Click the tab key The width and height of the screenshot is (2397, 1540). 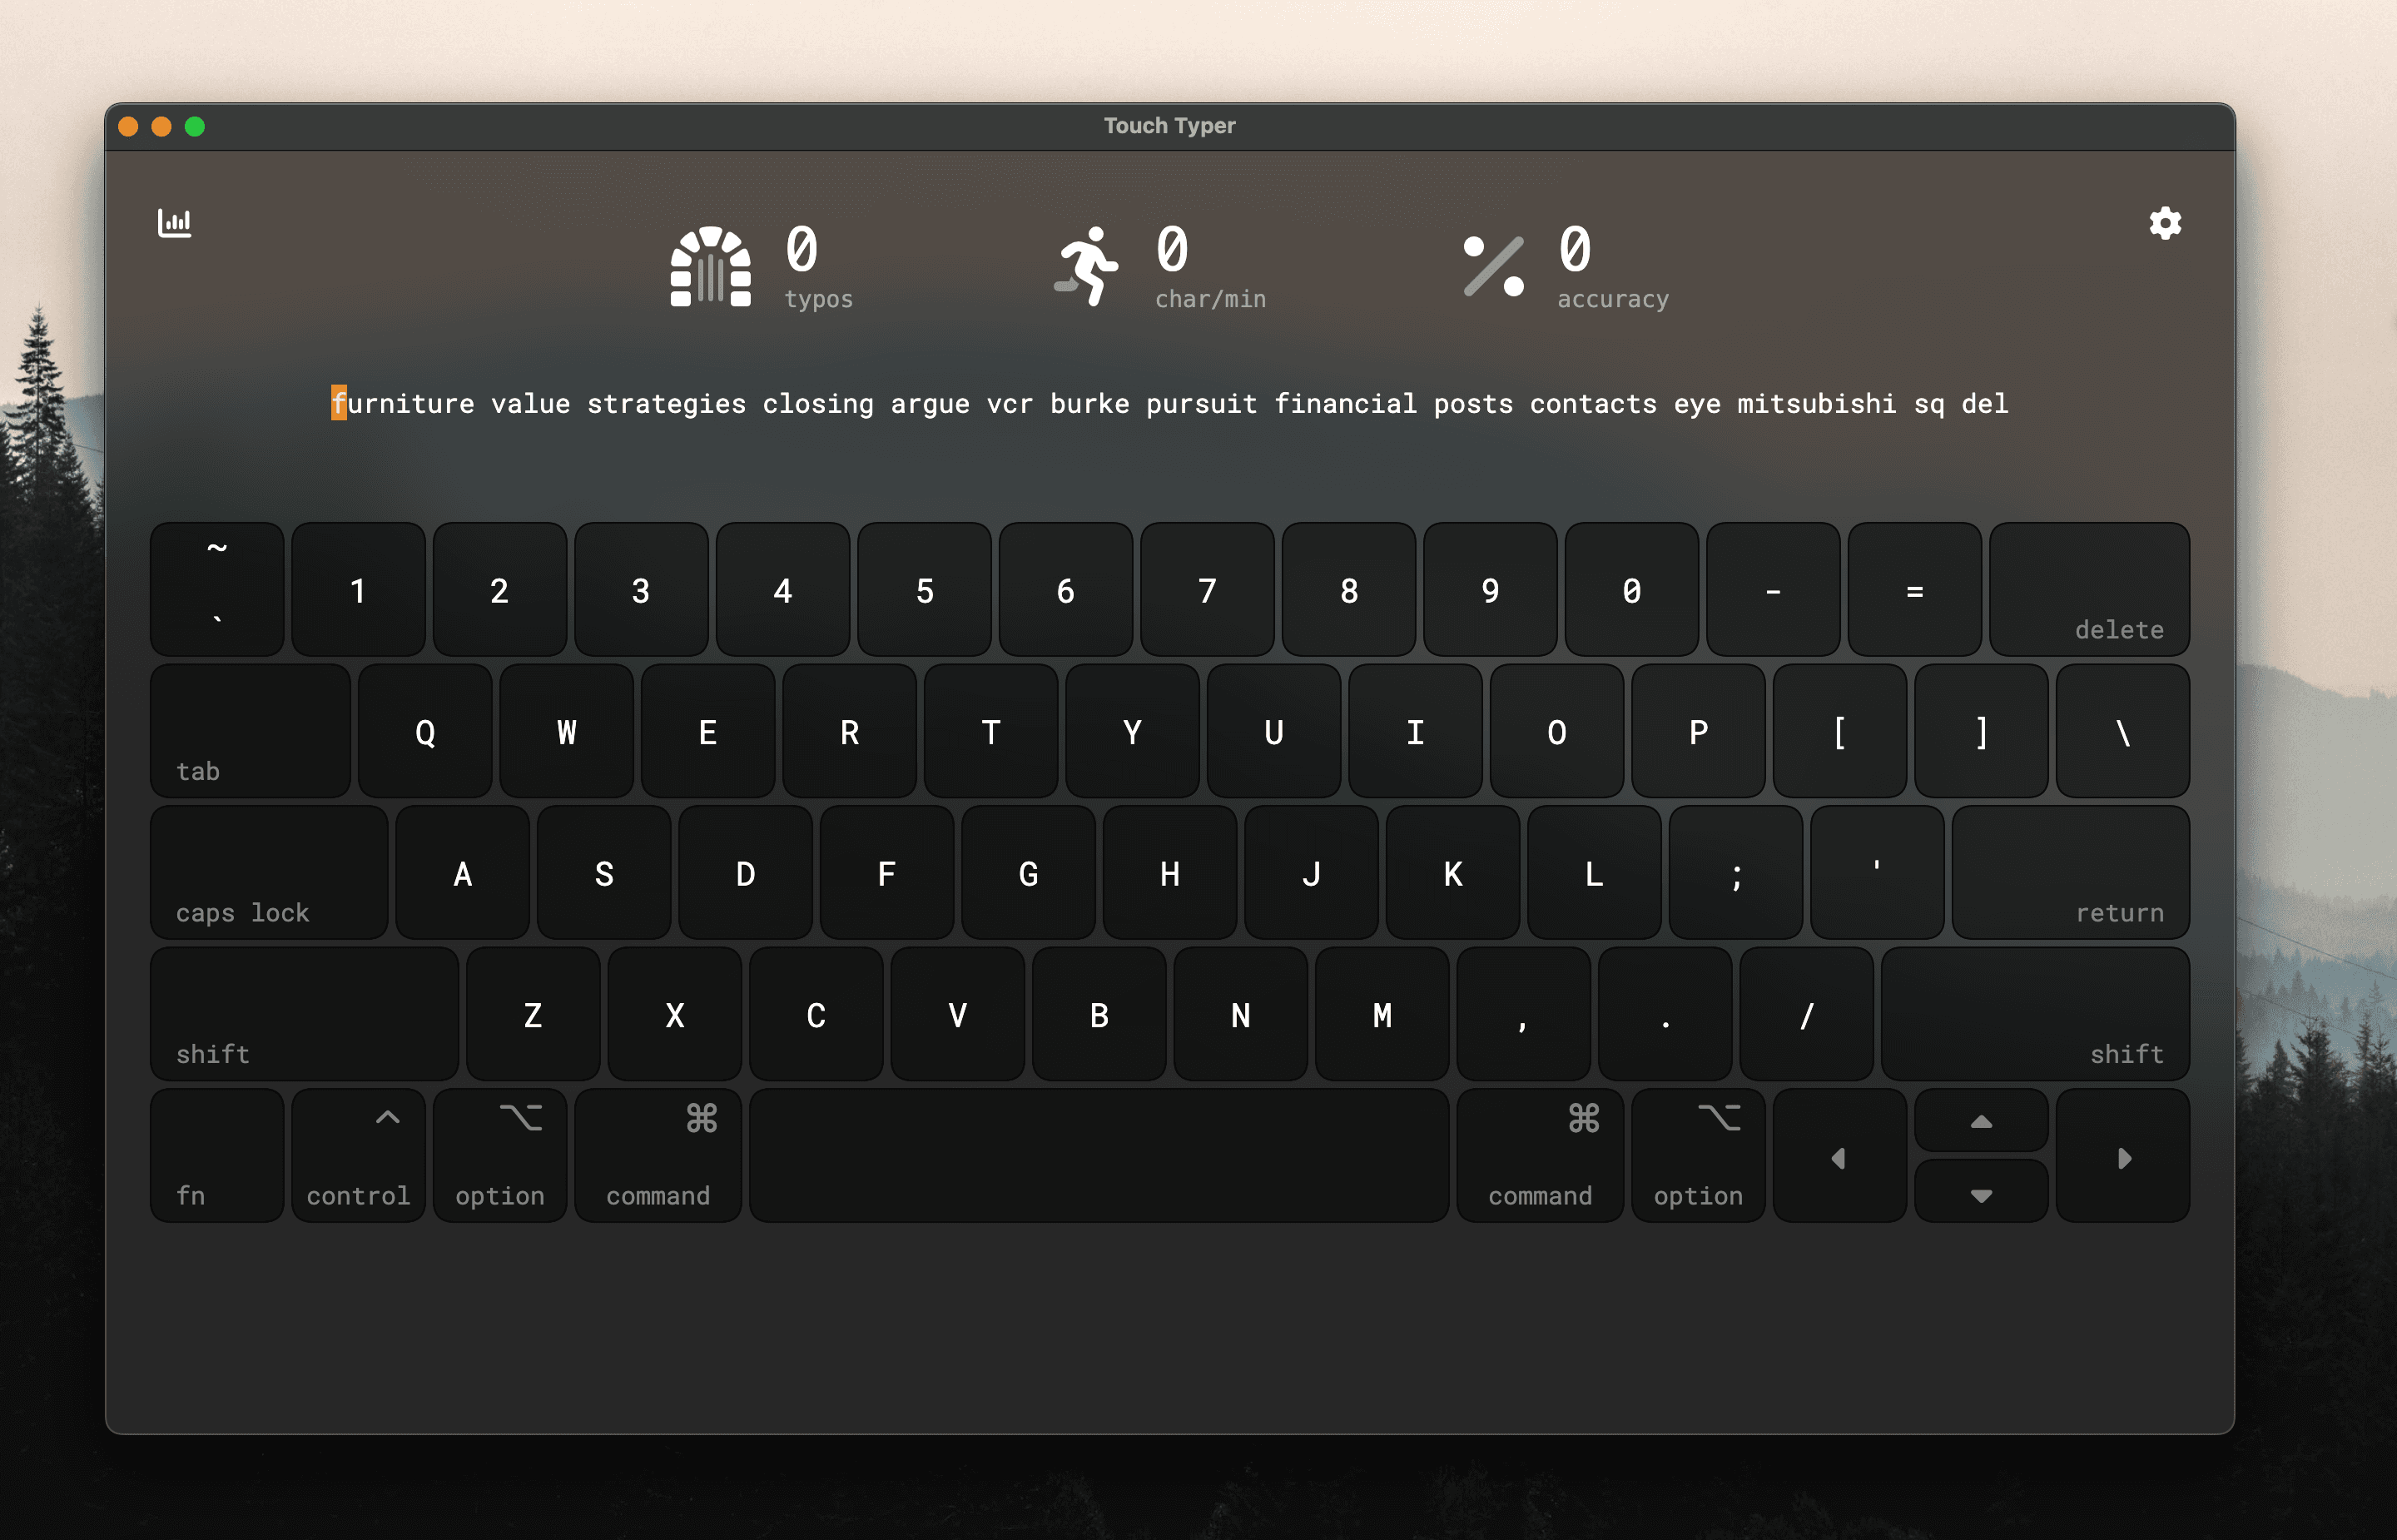pyautogui.click(x=250, y=731)
